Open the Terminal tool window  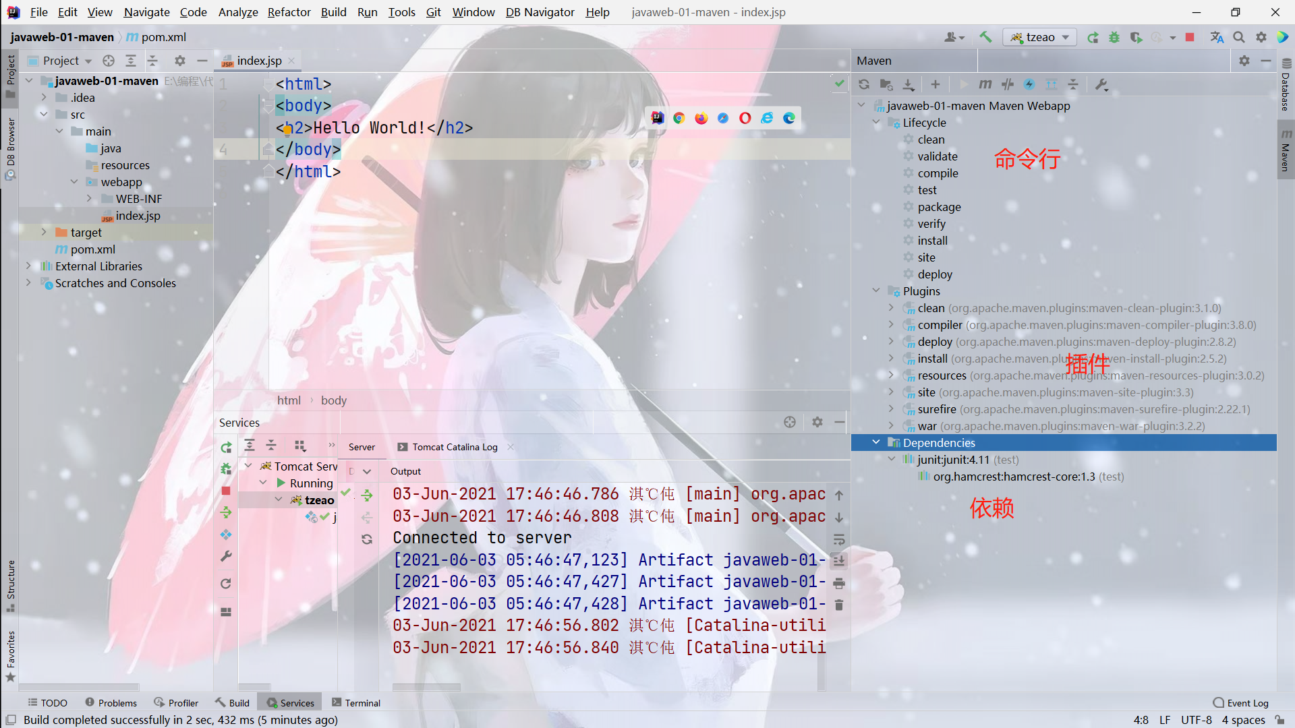[356, 702]
